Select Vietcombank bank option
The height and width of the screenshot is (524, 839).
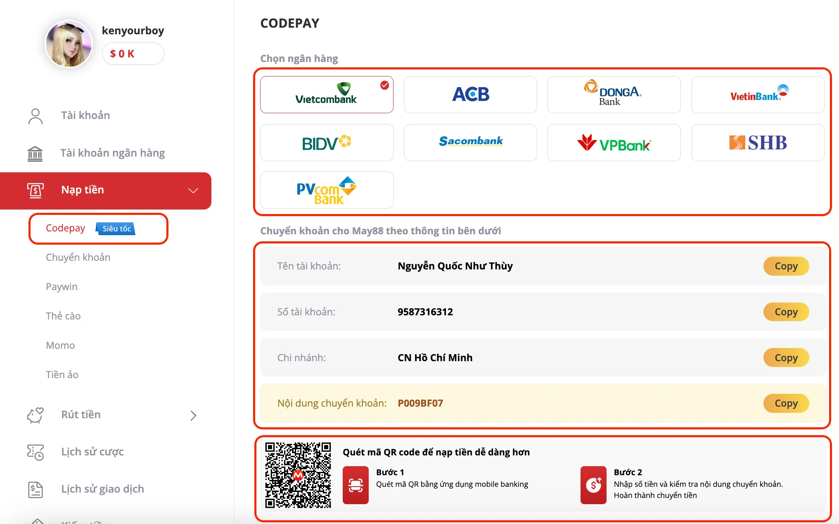[327, 95]
